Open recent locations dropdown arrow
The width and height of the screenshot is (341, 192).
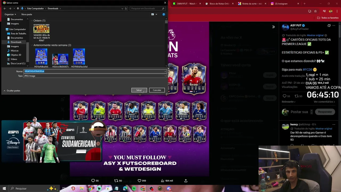coord(14,9)
